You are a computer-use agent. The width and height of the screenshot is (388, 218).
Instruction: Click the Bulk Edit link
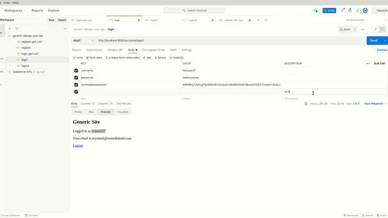pyautogui.click(x=379, y=64)
